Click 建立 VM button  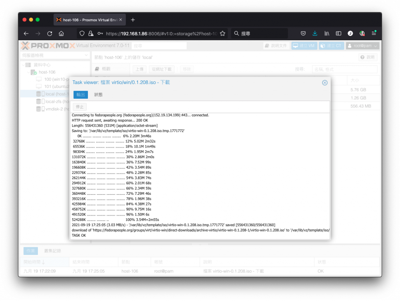click(304, 46)
